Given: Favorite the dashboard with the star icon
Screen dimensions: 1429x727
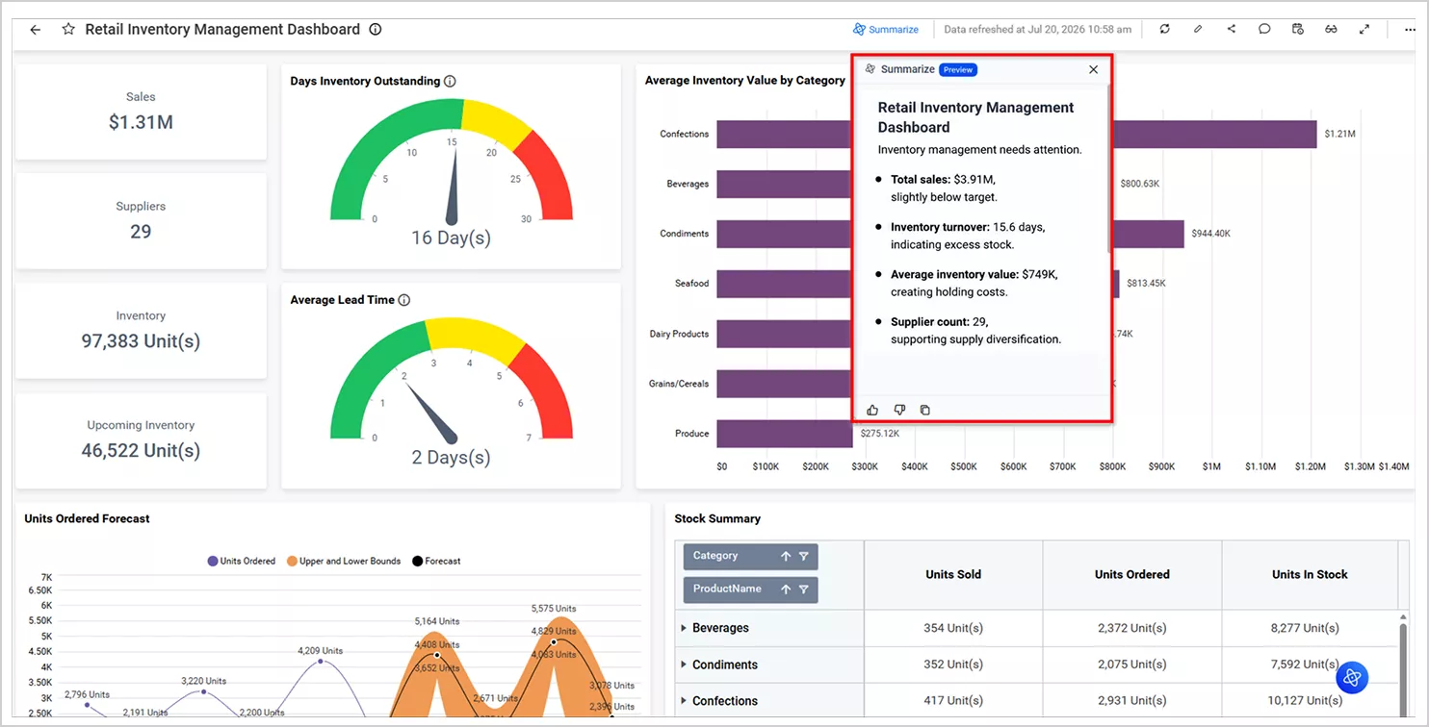Looking at the screenshot, I should pyautogui.click(x=68, y=30).
